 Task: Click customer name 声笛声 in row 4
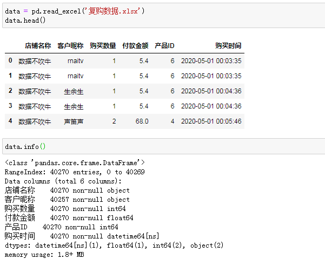click(74, 121)
